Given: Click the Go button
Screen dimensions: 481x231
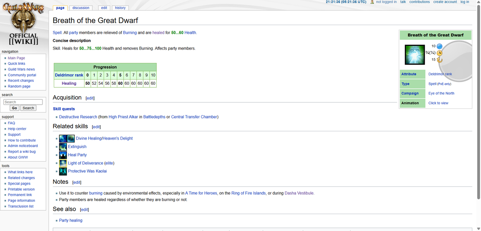Looking at the screenshot, I should pyautogui.click(x=14, y=108).
